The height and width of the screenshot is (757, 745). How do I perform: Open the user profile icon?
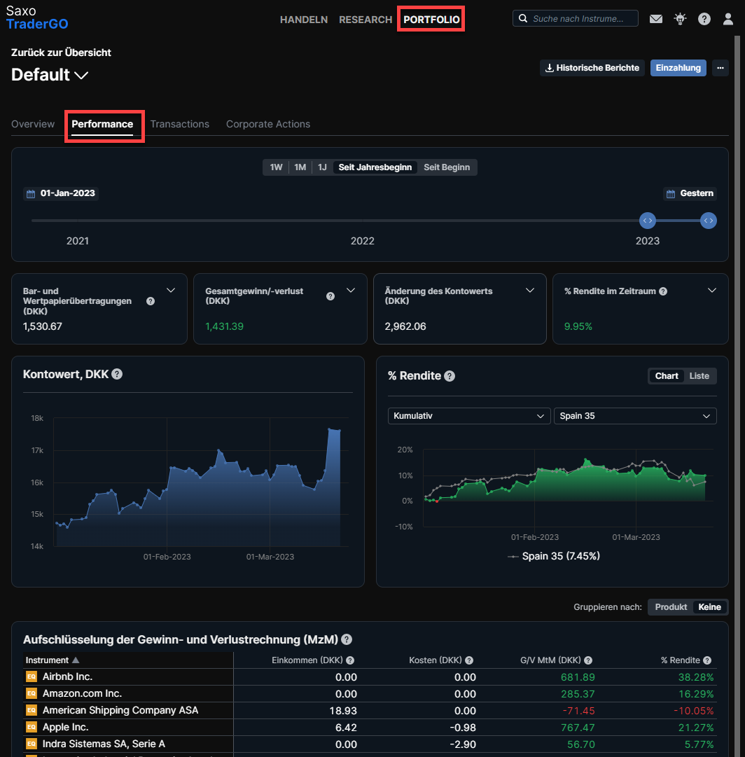pos(727,19)
